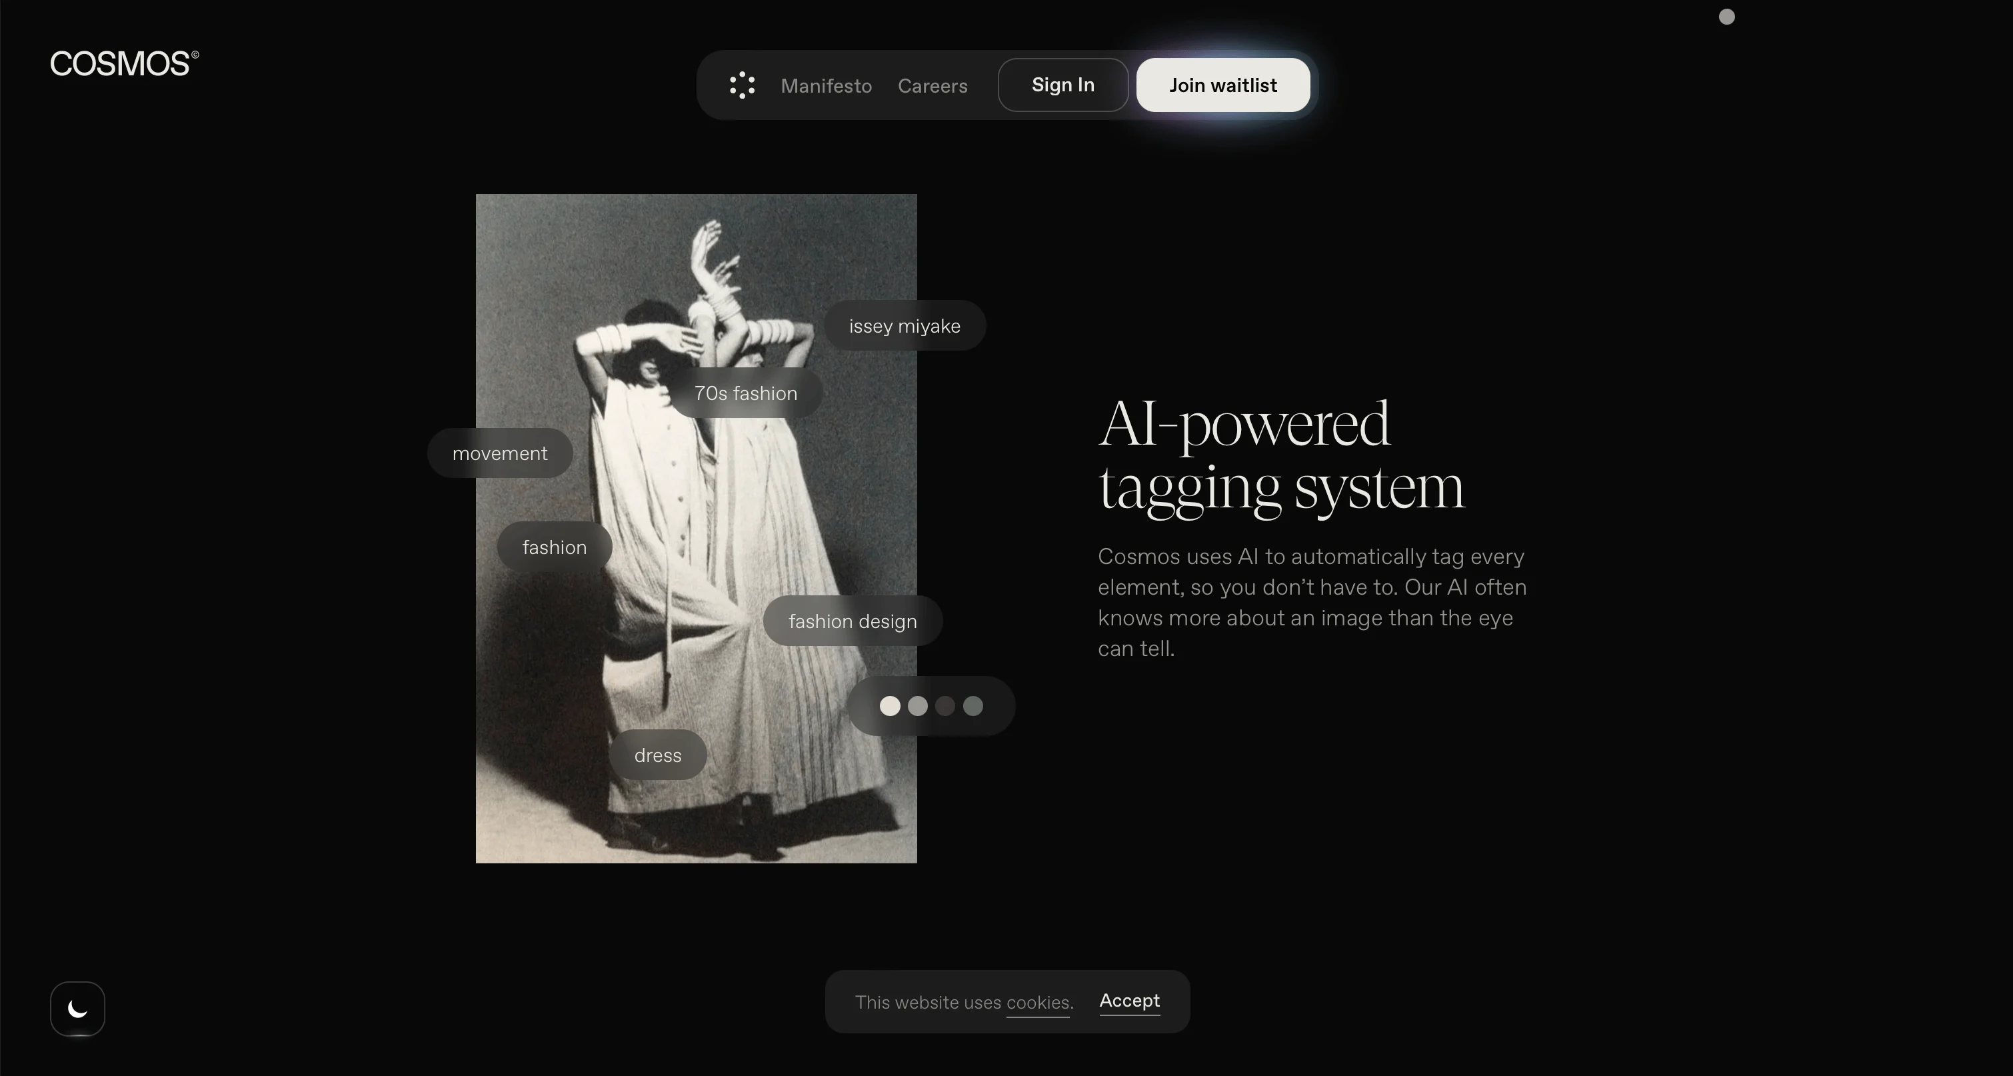
Task: Select the '70s fashion' tag
Action: (x=745, y=393)
